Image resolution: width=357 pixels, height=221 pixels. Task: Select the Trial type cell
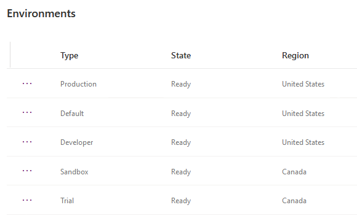(67, 201)
